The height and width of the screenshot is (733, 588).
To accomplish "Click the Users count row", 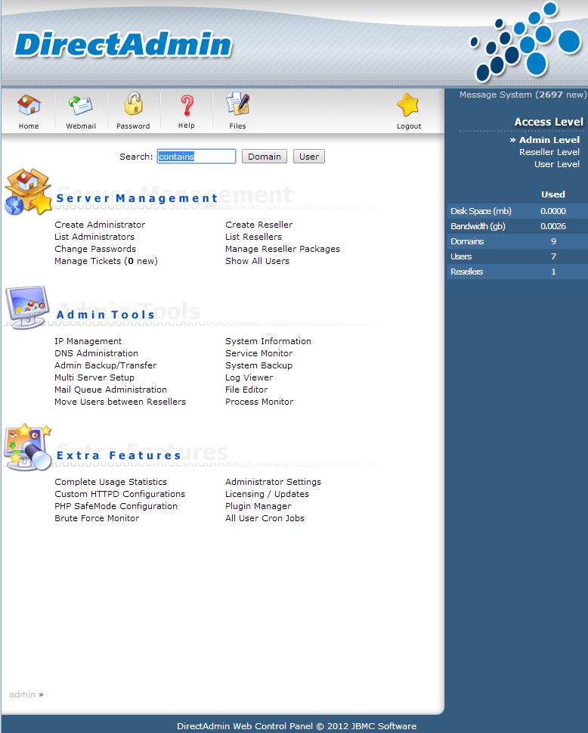I will click(x=517, y=256).
